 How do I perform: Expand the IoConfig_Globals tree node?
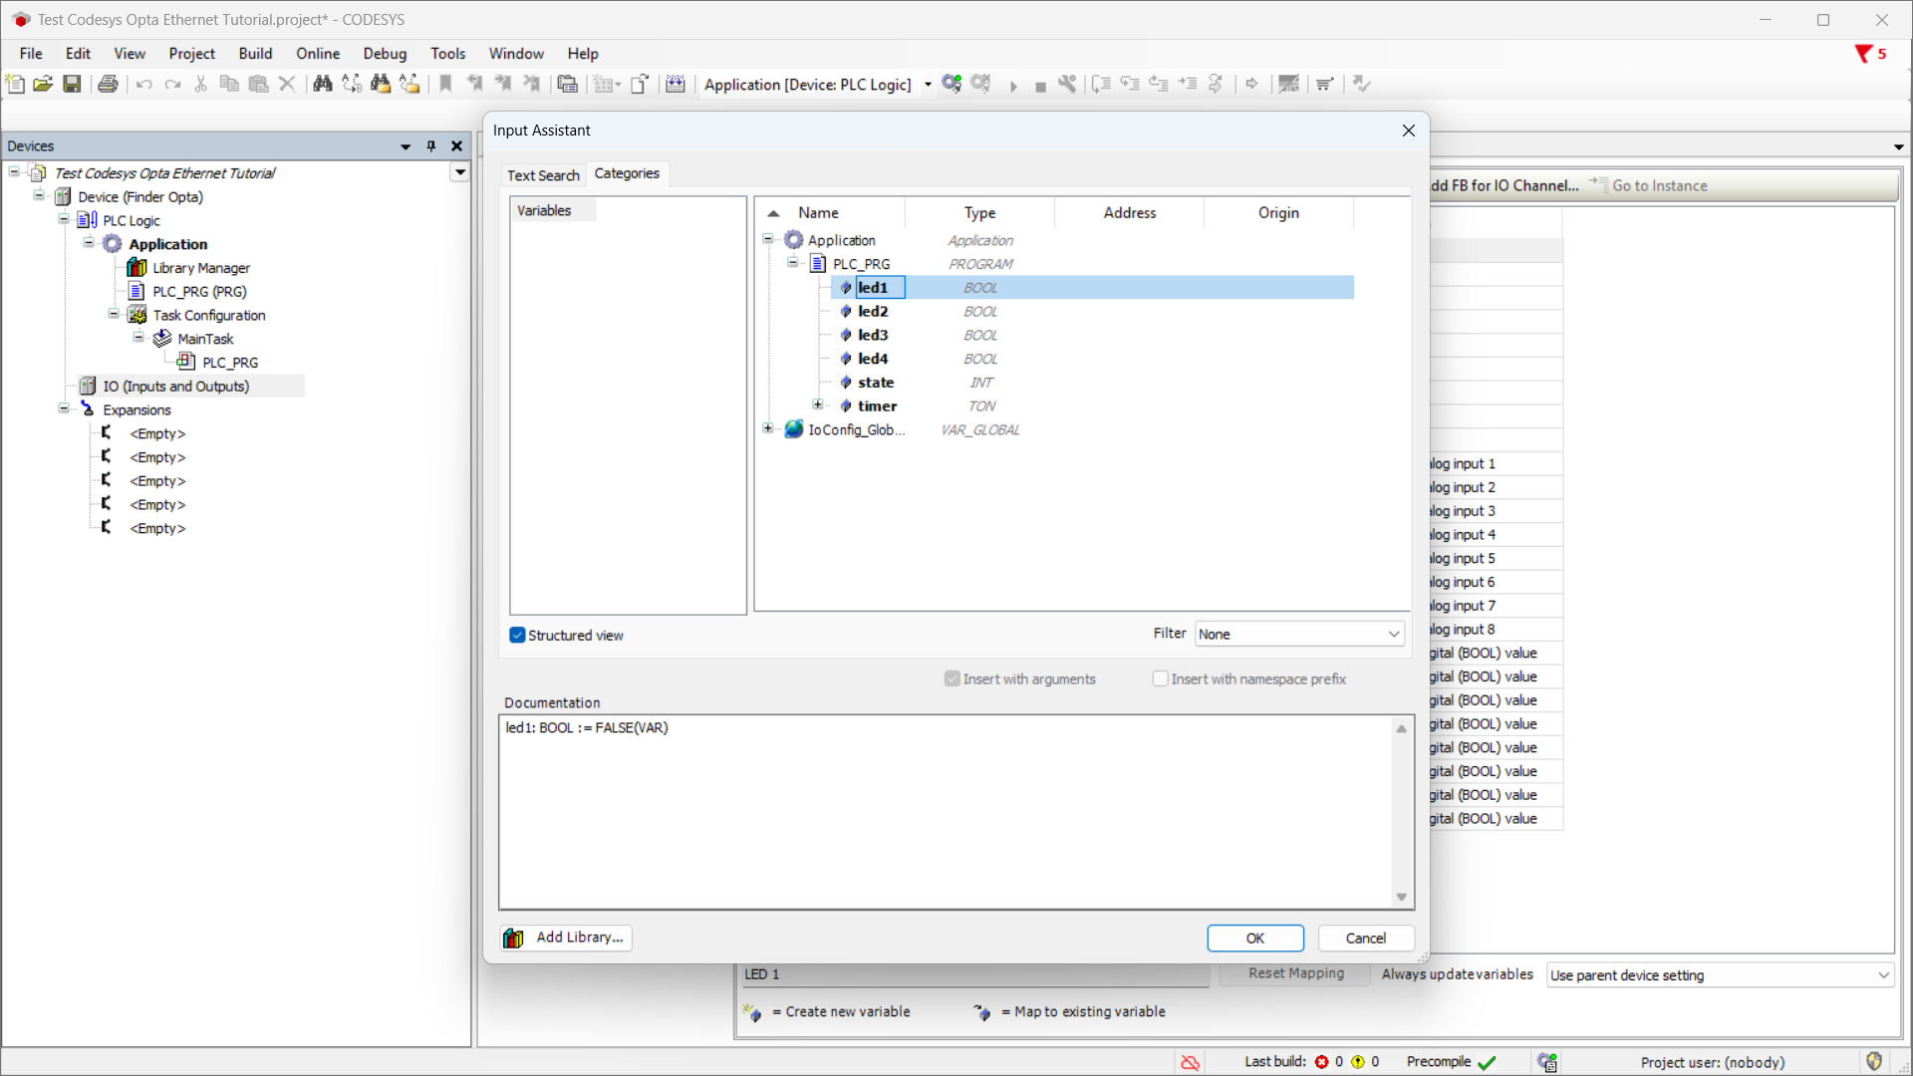click(768, 429)
